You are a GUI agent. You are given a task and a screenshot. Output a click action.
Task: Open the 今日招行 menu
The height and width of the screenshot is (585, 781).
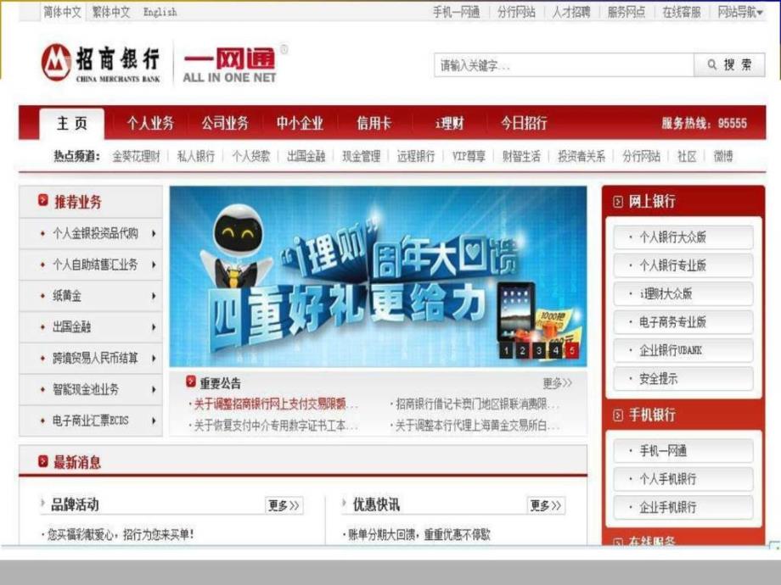tap(524, 123)
